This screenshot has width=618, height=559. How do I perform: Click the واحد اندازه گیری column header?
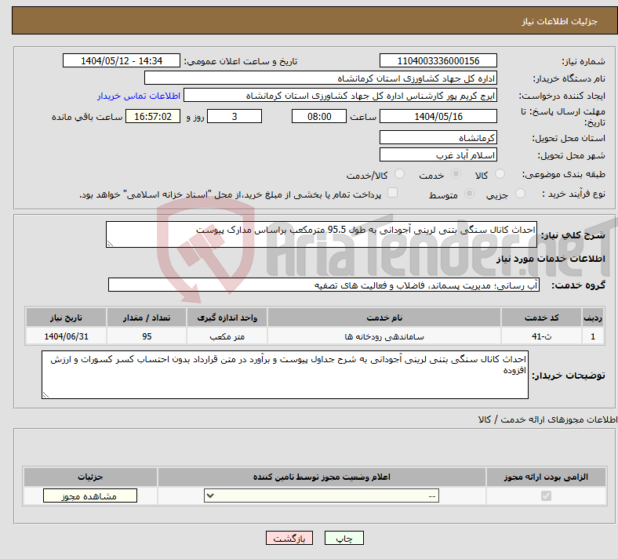pos(227,318)
